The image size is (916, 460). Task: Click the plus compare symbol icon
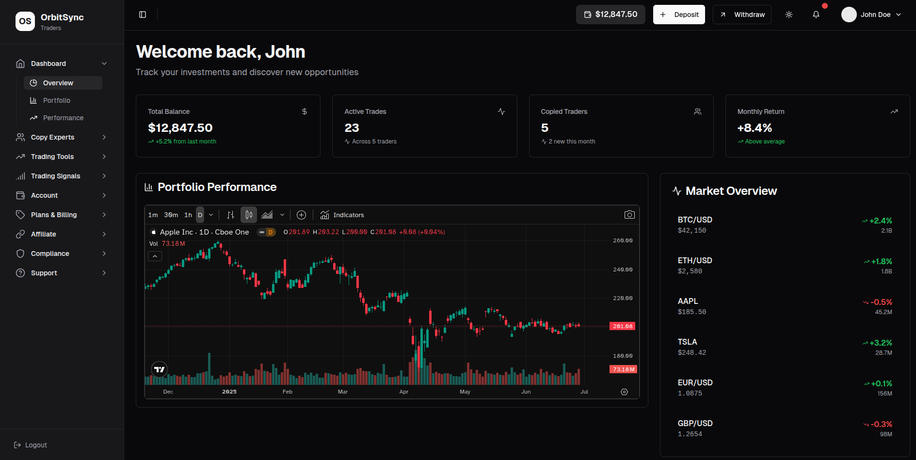[301, 215]
